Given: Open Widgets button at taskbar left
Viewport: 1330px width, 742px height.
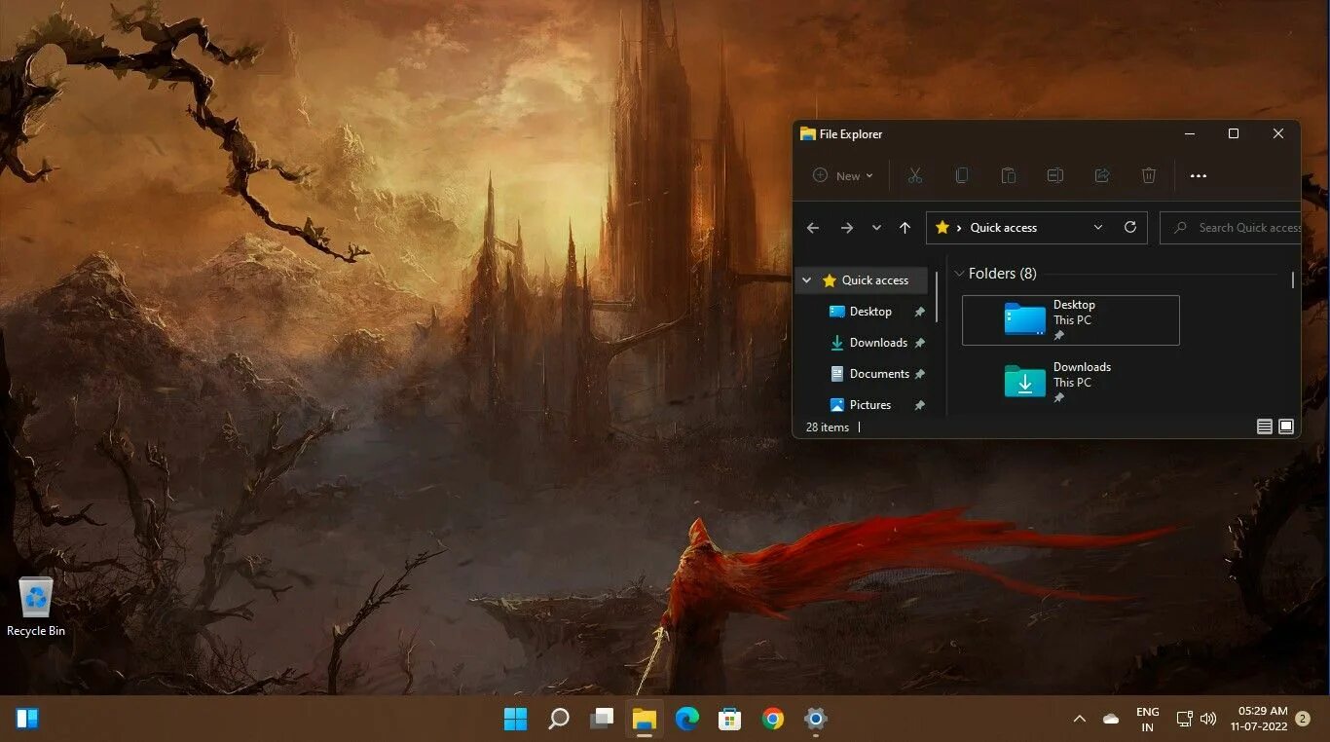Looking at the screenshot, I should pos(27,719).
